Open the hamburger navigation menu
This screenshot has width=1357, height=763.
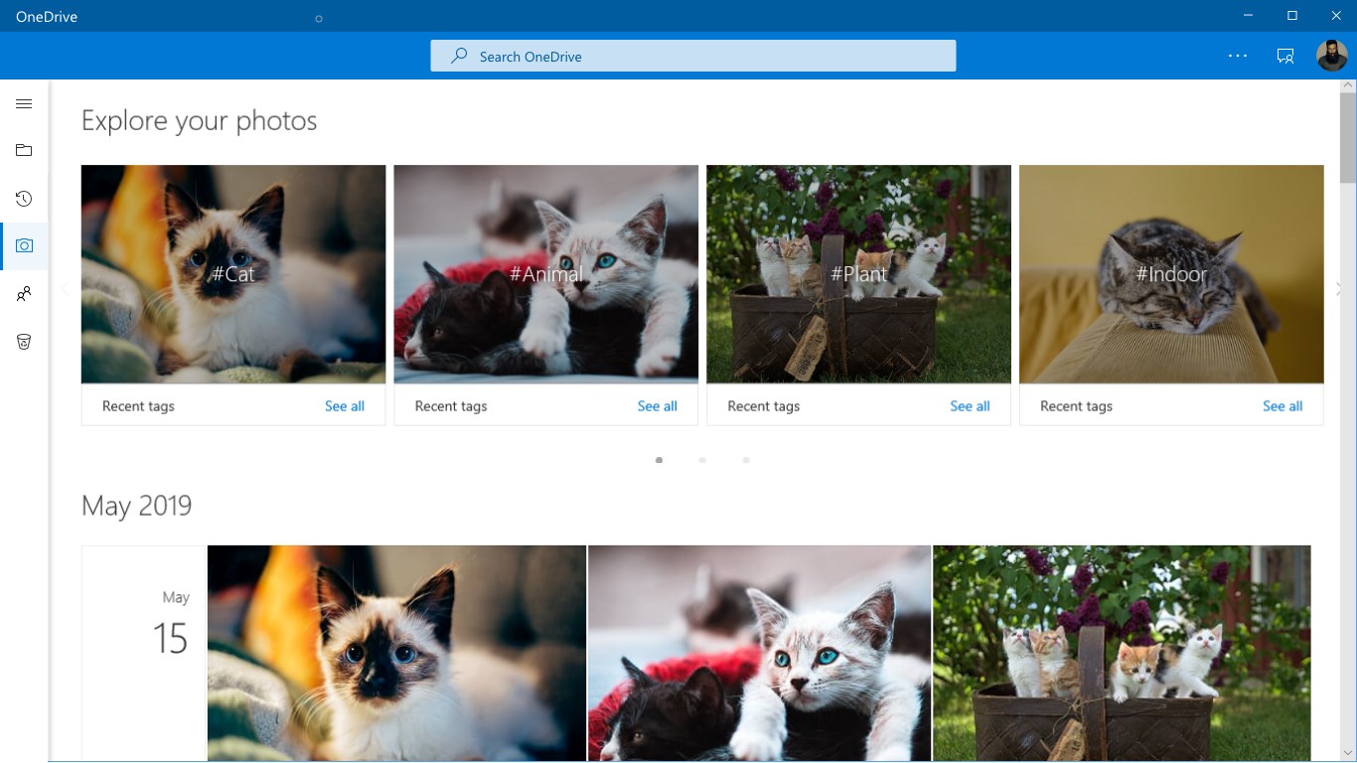(24, 103)
